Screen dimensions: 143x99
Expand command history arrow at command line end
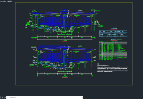coord(82,98)
